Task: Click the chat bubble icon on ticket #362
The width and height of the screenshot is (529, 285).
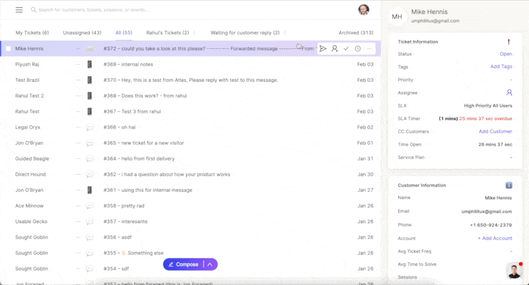Action: coord(89,174)
